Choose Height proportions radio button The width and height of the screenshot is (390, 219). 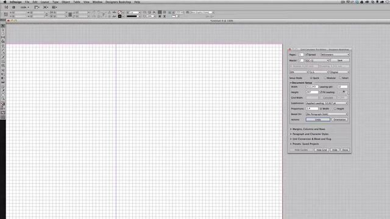335,108
